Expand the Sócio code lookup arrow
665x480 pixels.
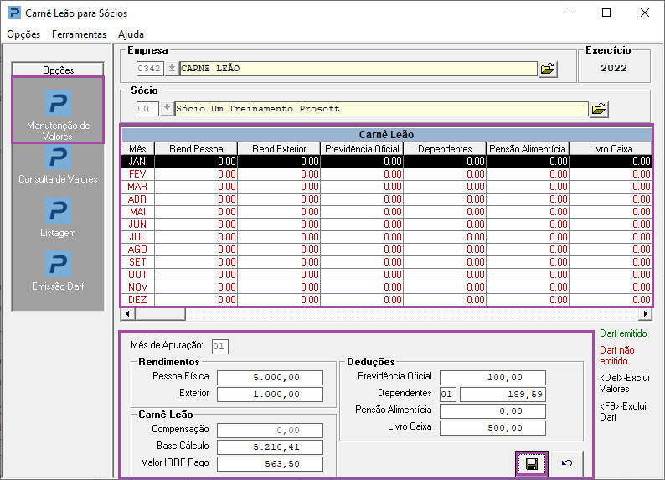(x=168, y=109)
